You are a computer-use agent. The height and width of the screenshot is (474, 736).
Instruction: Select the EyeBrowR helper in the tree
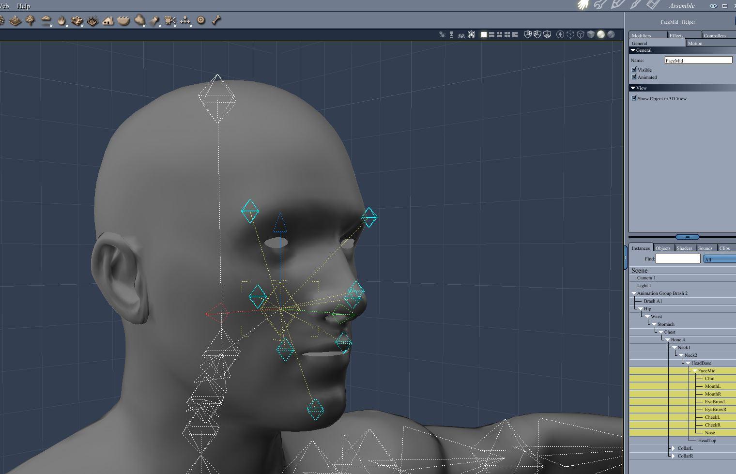tap(715, 410)
